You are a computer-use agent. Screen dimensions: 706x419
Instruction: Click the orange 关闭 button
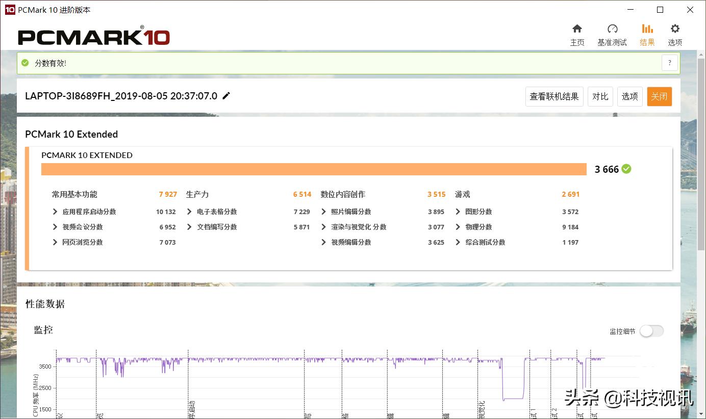point(659,96)
